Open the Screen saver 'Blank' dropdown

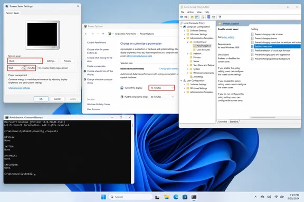click(x=25, y=61)
